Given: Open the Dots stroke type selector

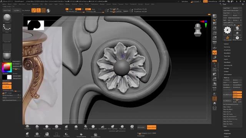Looking at the screenshot, I should pyautogui.click(x=7, y=28).
